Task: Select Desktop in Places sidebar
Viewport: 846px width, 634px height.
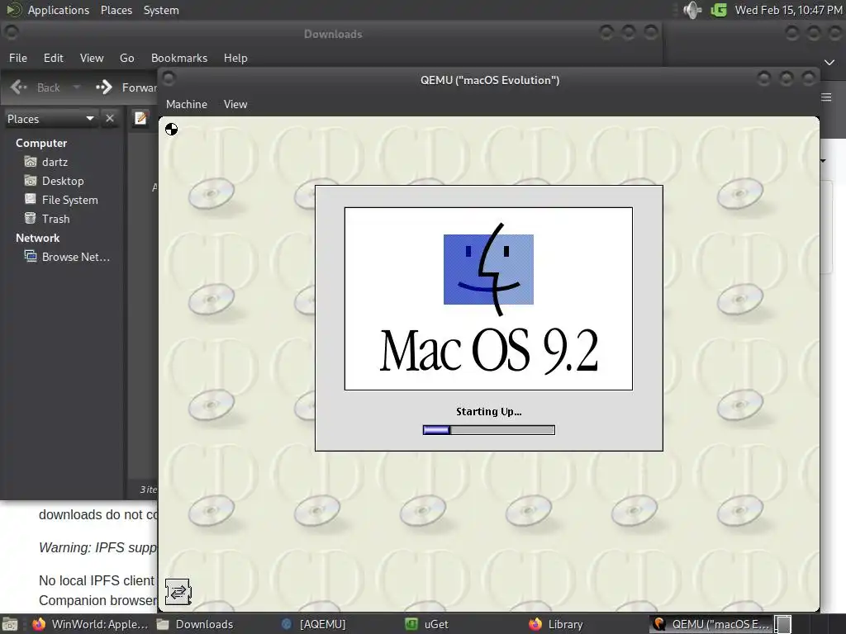Action: click(62, 181)
